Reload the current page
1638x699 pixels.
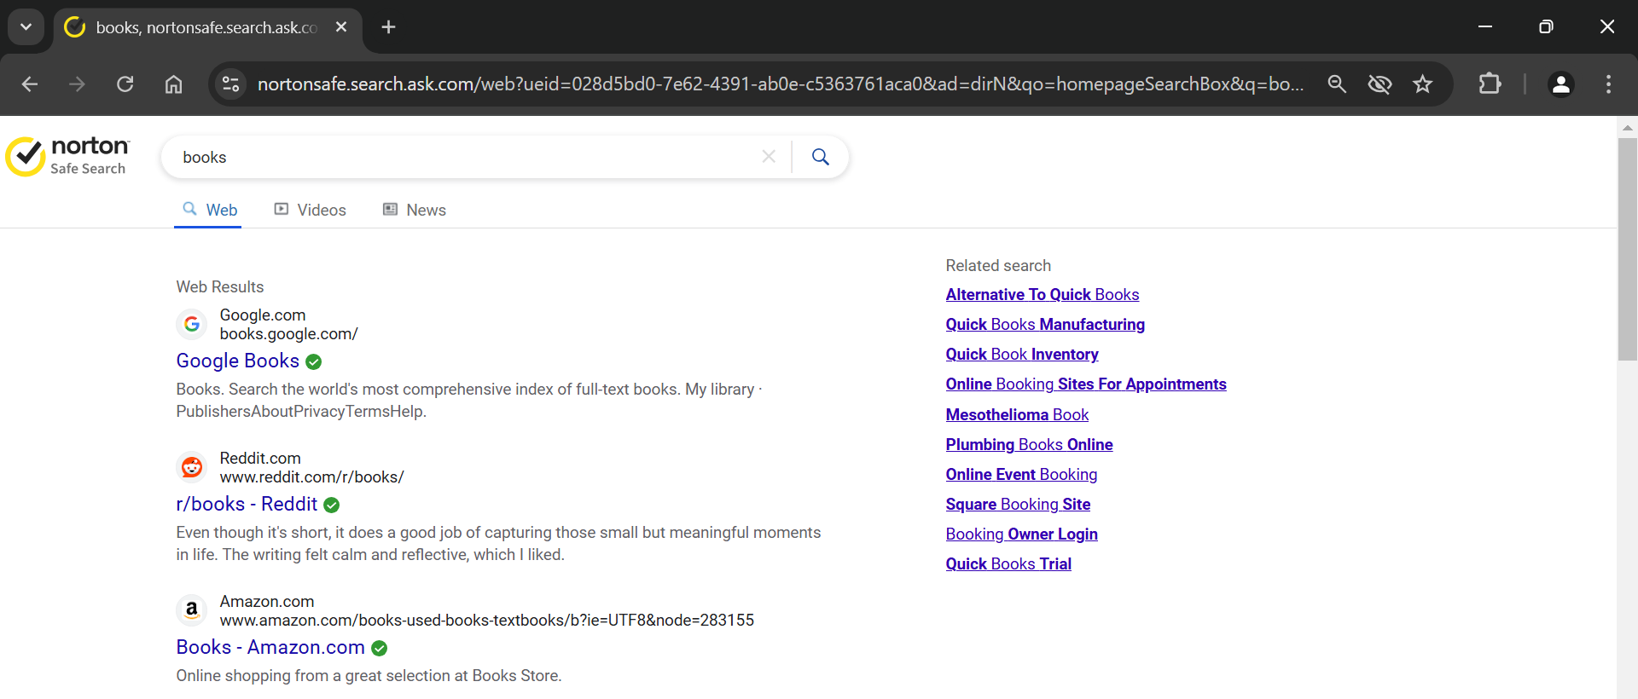tap(125, 84)
